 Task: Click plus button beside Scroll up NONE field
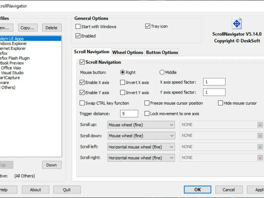pyautogui.click(x=260, y=125)
